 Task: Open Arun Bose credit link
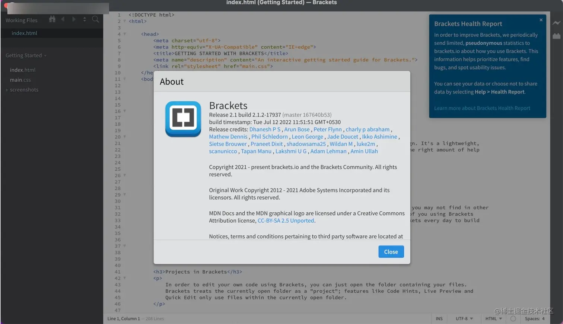297,129
